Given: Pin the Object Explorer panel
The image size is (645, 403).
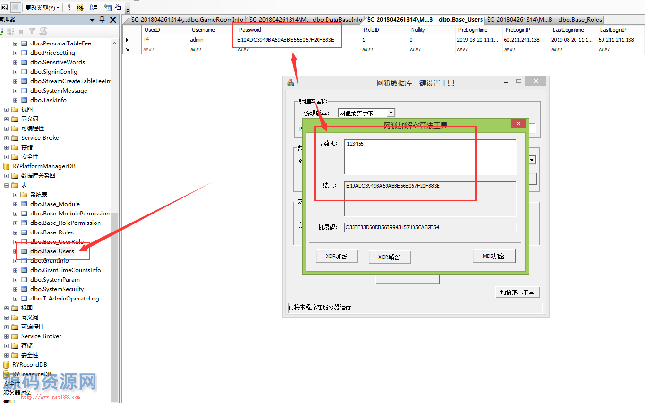Looking at the screenshot, I should [x=102, y=20].
